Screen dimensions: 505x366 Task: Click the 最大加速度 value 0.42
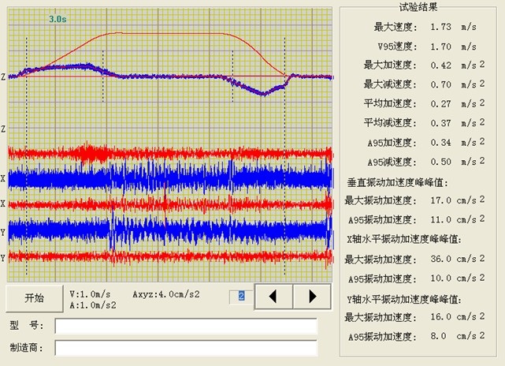click(441, 65)
